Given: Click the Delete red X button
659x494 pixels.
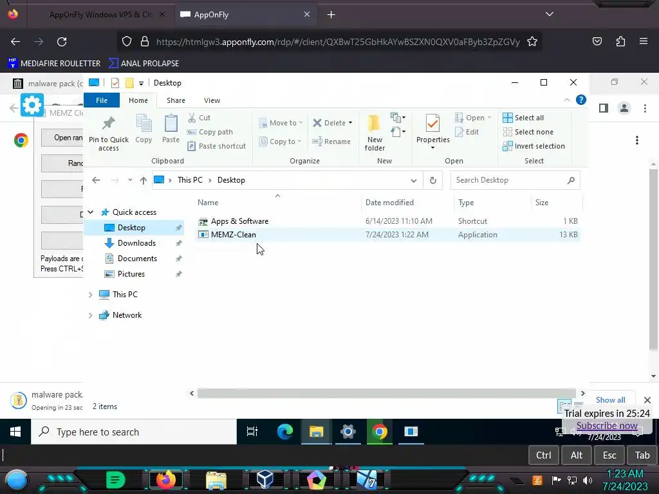Looking at the screenshot, I should (329, 123).
